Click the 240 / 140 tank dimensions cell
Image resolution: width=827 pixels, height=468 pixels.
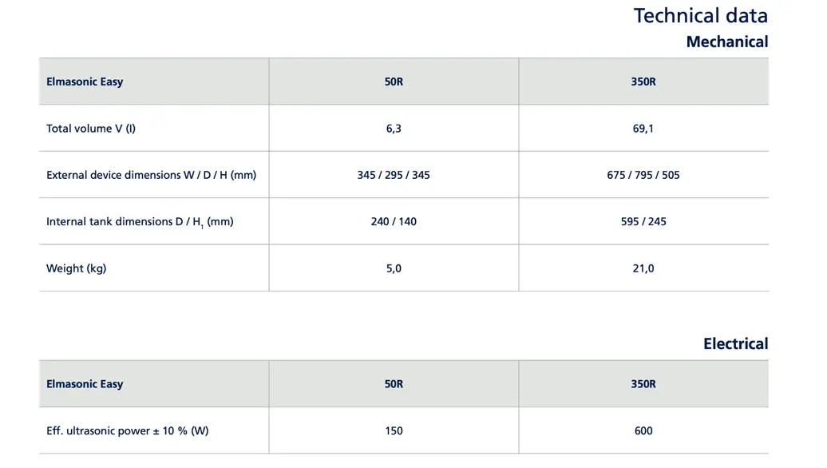click(x=394, y=222)
